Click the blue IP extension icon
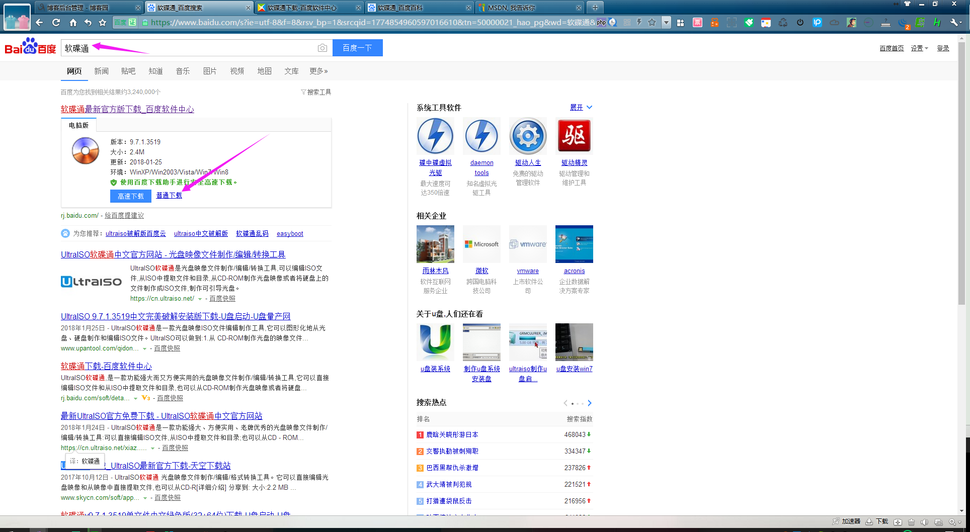This screenshot has height=532, width=970. tap(817, 23)
